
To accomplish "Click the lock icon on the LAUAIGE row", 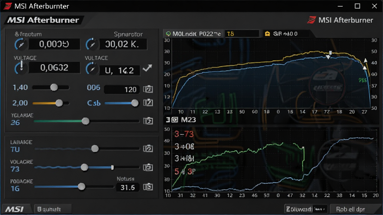I will 148,149.
